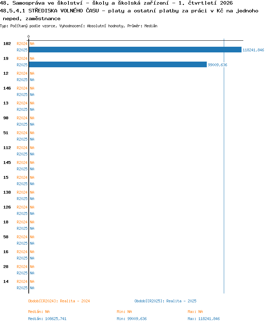Click the R2025 bar for row 102
This screenshot has width=266, height=325.
point(135,50)
